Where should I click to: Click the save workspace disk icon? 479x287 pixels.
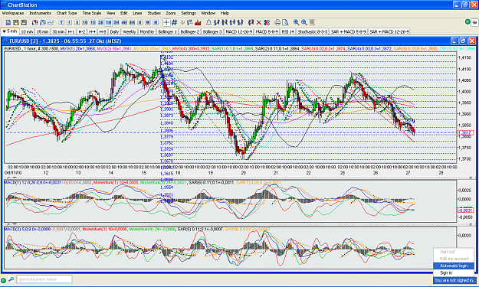pos(16,22)
